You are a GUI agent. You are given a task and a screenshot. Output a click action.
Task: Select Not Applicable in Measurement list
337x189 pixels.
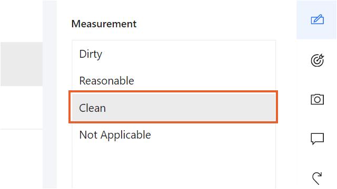174,135
